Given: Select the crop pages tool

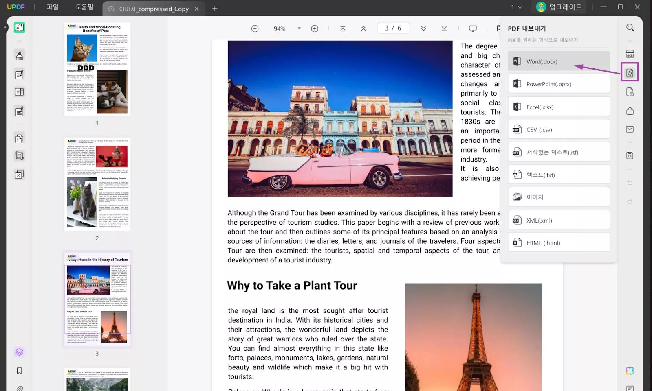Looking at the screenshot, I should click(19, 156).
